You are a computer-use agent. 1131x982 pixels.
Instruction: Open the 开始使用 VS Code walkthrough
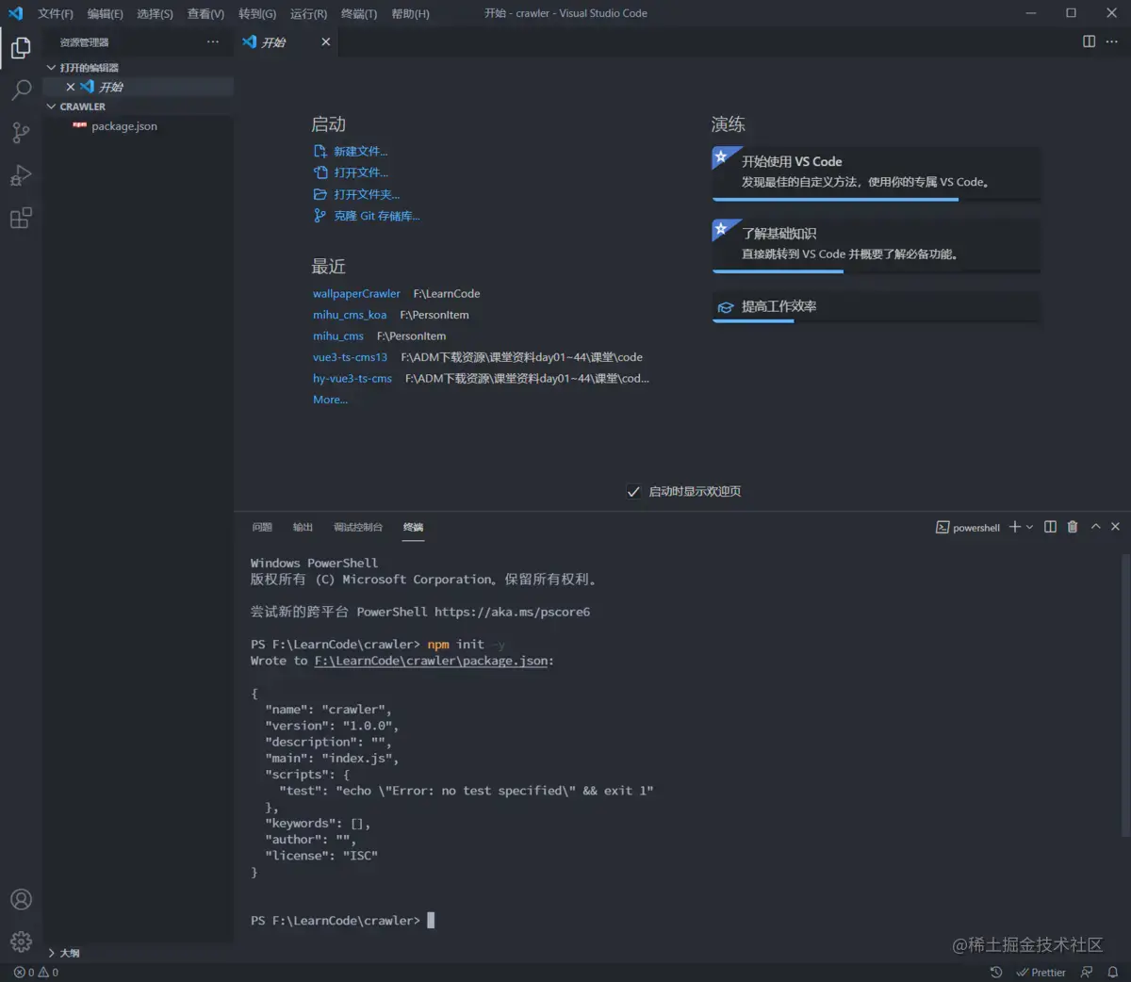click(876, 173)
